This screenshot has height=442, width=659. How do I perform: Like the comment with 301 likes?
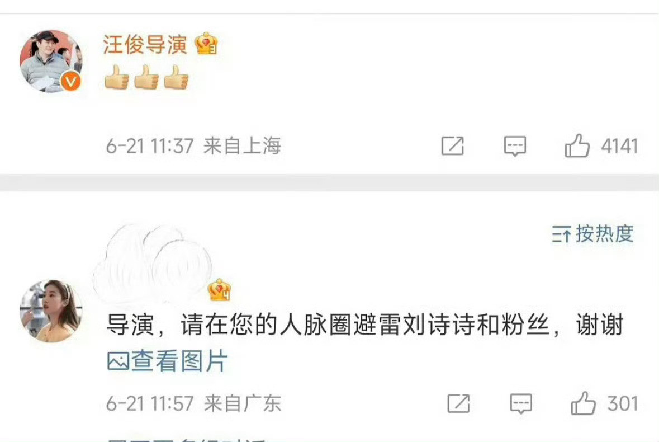pyautogui.click(x=583, y=403)
